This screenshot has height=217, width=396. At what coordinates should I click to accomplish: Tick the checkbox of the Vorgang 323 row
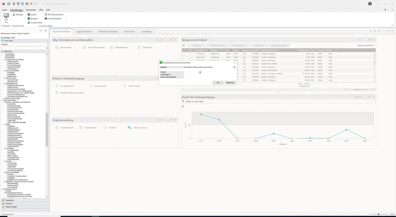190,57
